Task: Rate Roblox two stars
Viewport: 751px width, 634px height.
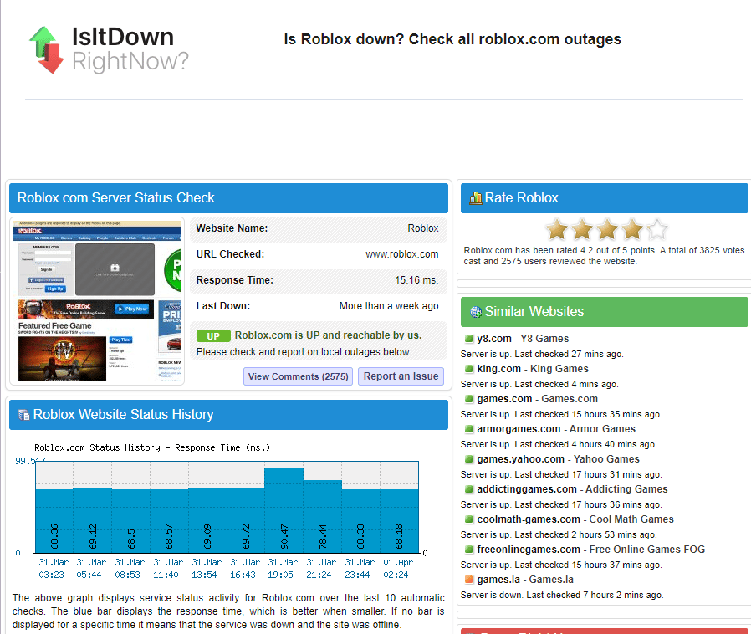Action: pyautogui.click(x=582, y=229)
